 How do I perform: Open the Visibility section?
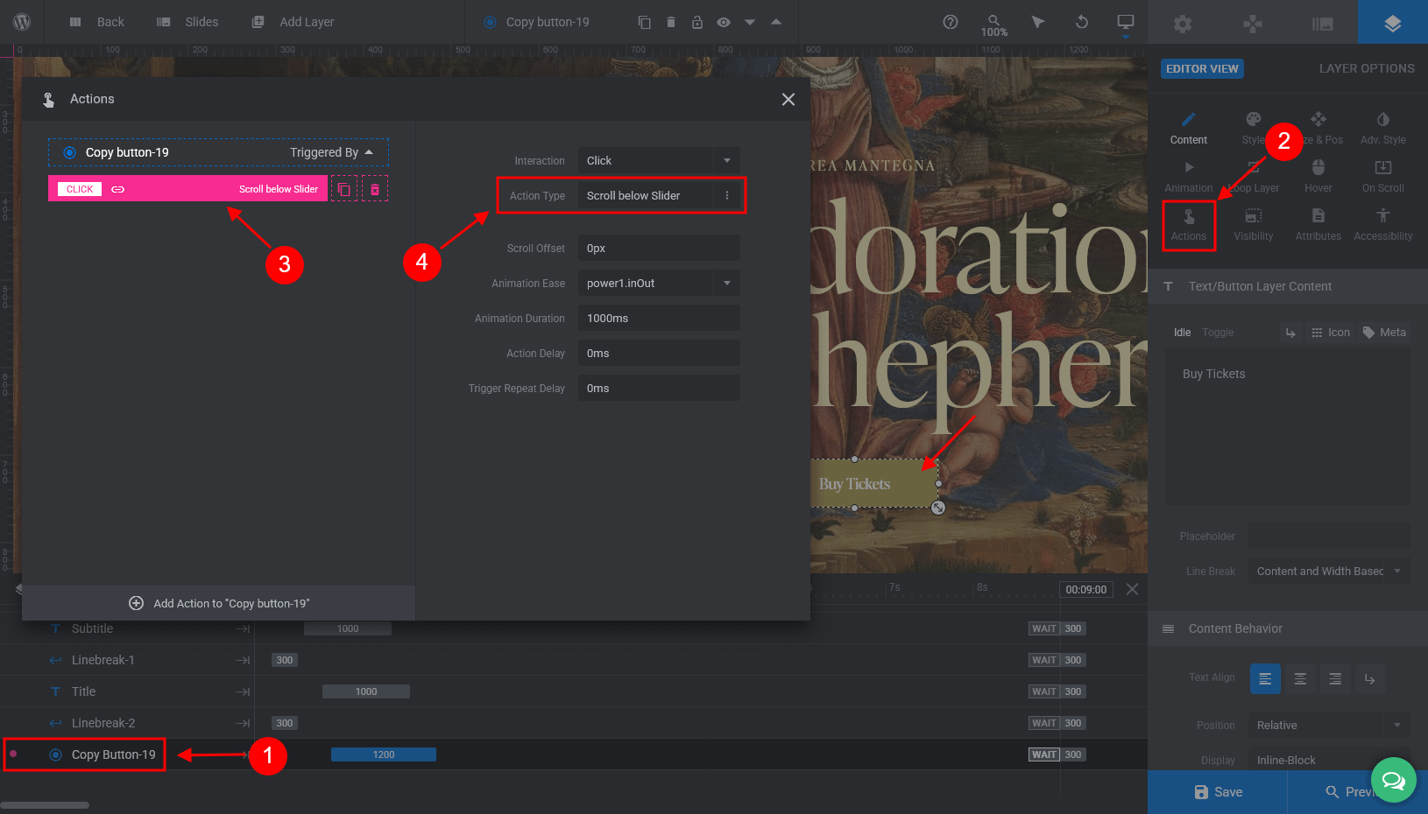pyautogui.click(x=1254, y=225)
